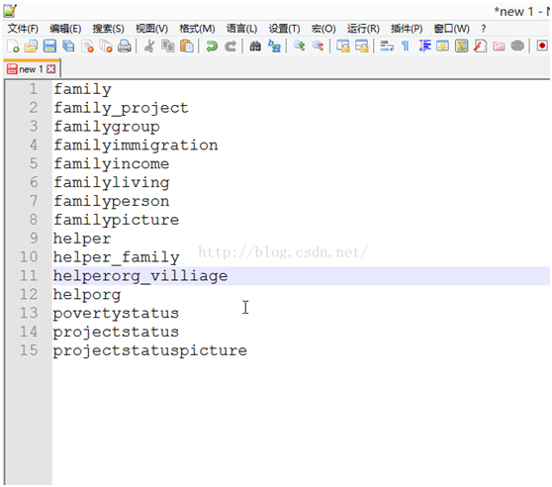The image size is (552, 487).
Task: Zoom in with the magnifier plus icon
Action: [x=299, y=47]
